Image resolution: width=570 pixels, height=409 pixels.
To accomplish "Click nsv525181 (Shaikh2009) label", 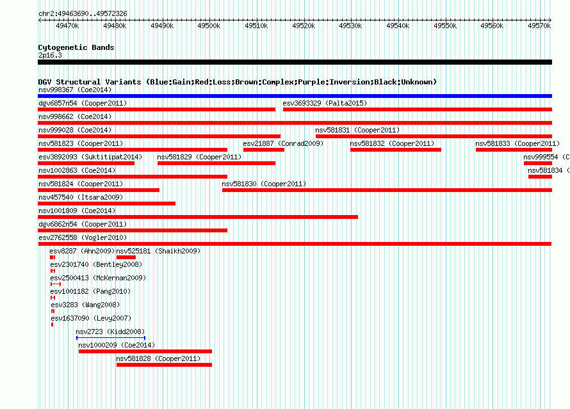I will (158, 251).
